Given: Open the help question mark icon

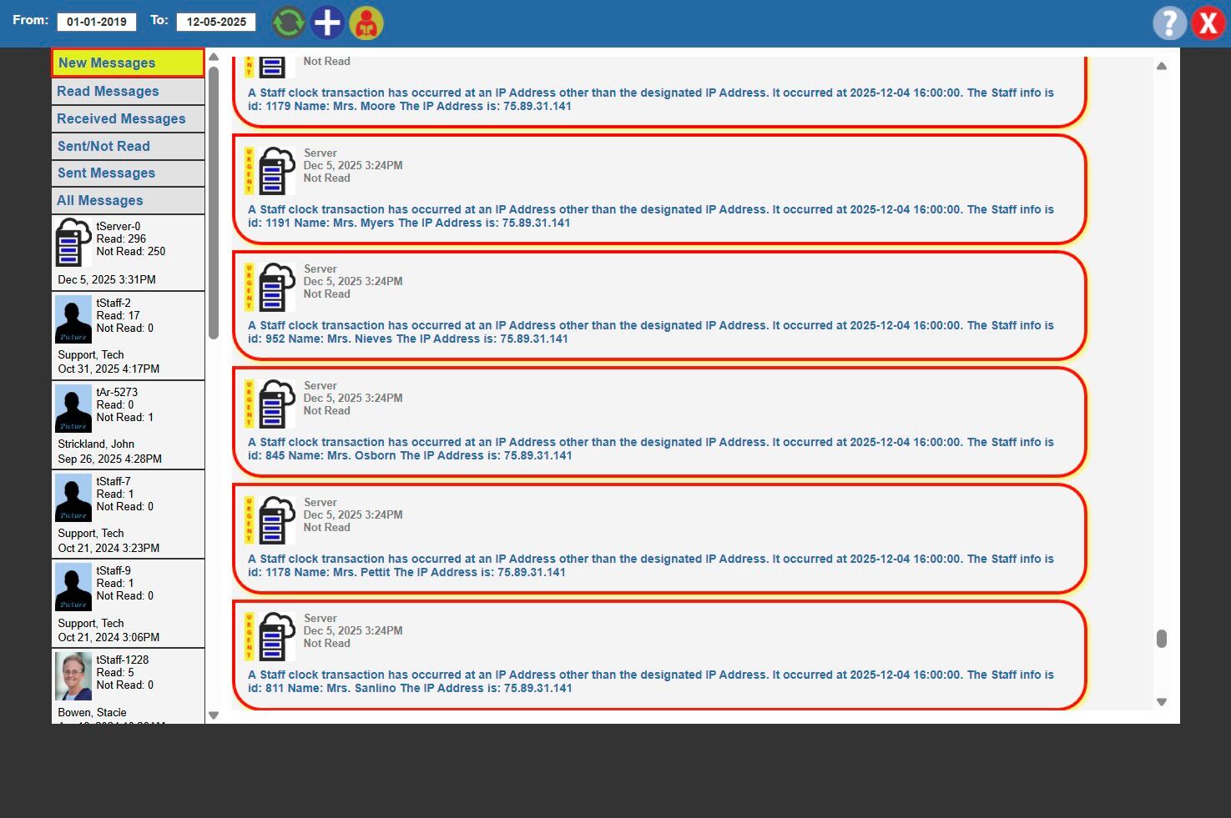Looking at the screenshot, I should point(1169,23).
